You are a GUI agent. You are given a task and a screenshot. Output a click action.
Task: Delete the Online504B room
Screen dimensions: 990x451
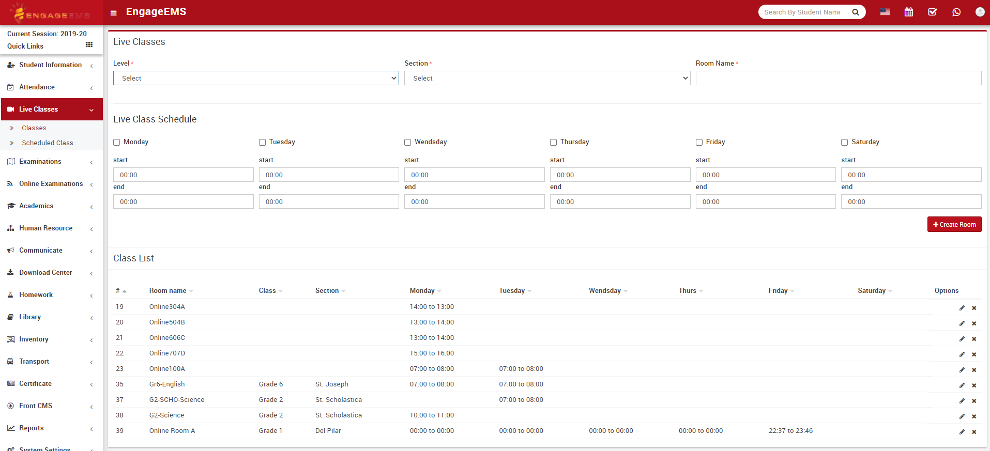pos(974,323)
